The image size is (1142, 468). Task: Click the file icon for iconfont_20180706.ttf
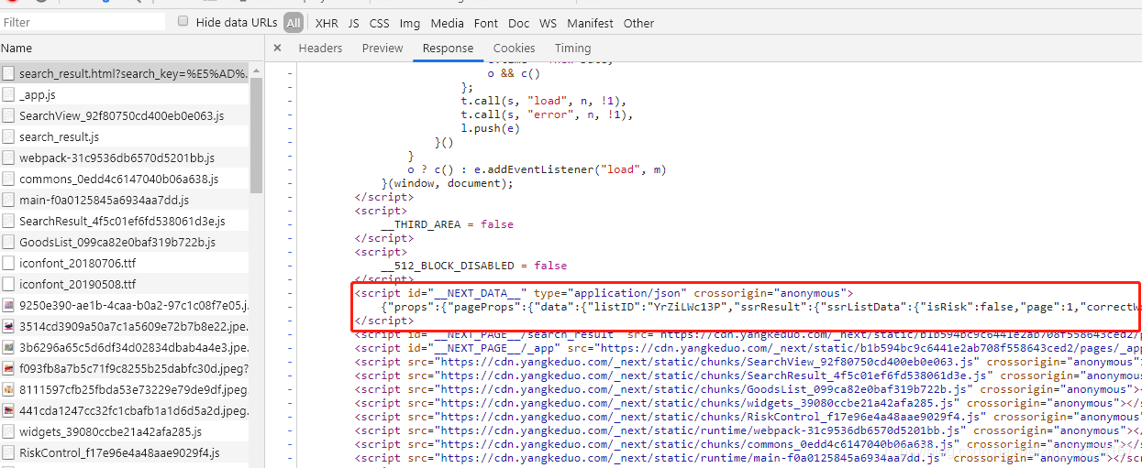[x=8, y=263]
